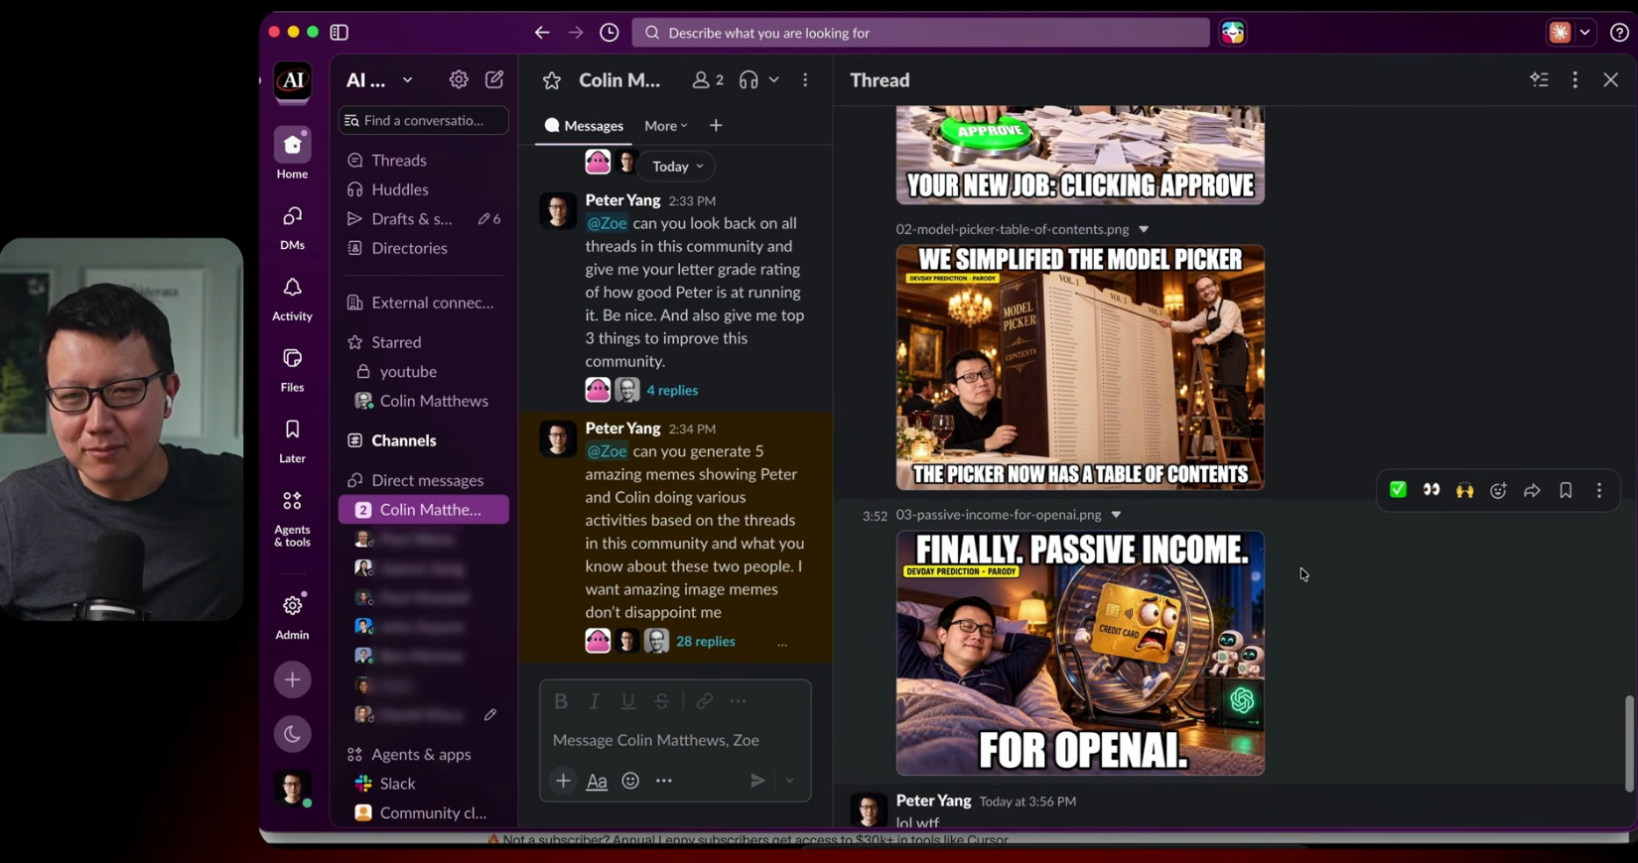Collapse the 03-passive-income-for-openai.png image
The width and height of the screenshot is (1638, 863).
coord(1116,515)
